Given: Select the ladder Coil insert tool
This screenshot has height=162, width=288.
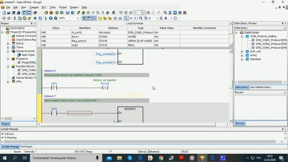Looking at the screenshot, I should 136,18.
